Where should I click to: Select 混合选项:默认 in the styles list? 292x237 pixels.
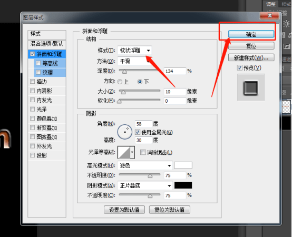click(x=47, y=44)
